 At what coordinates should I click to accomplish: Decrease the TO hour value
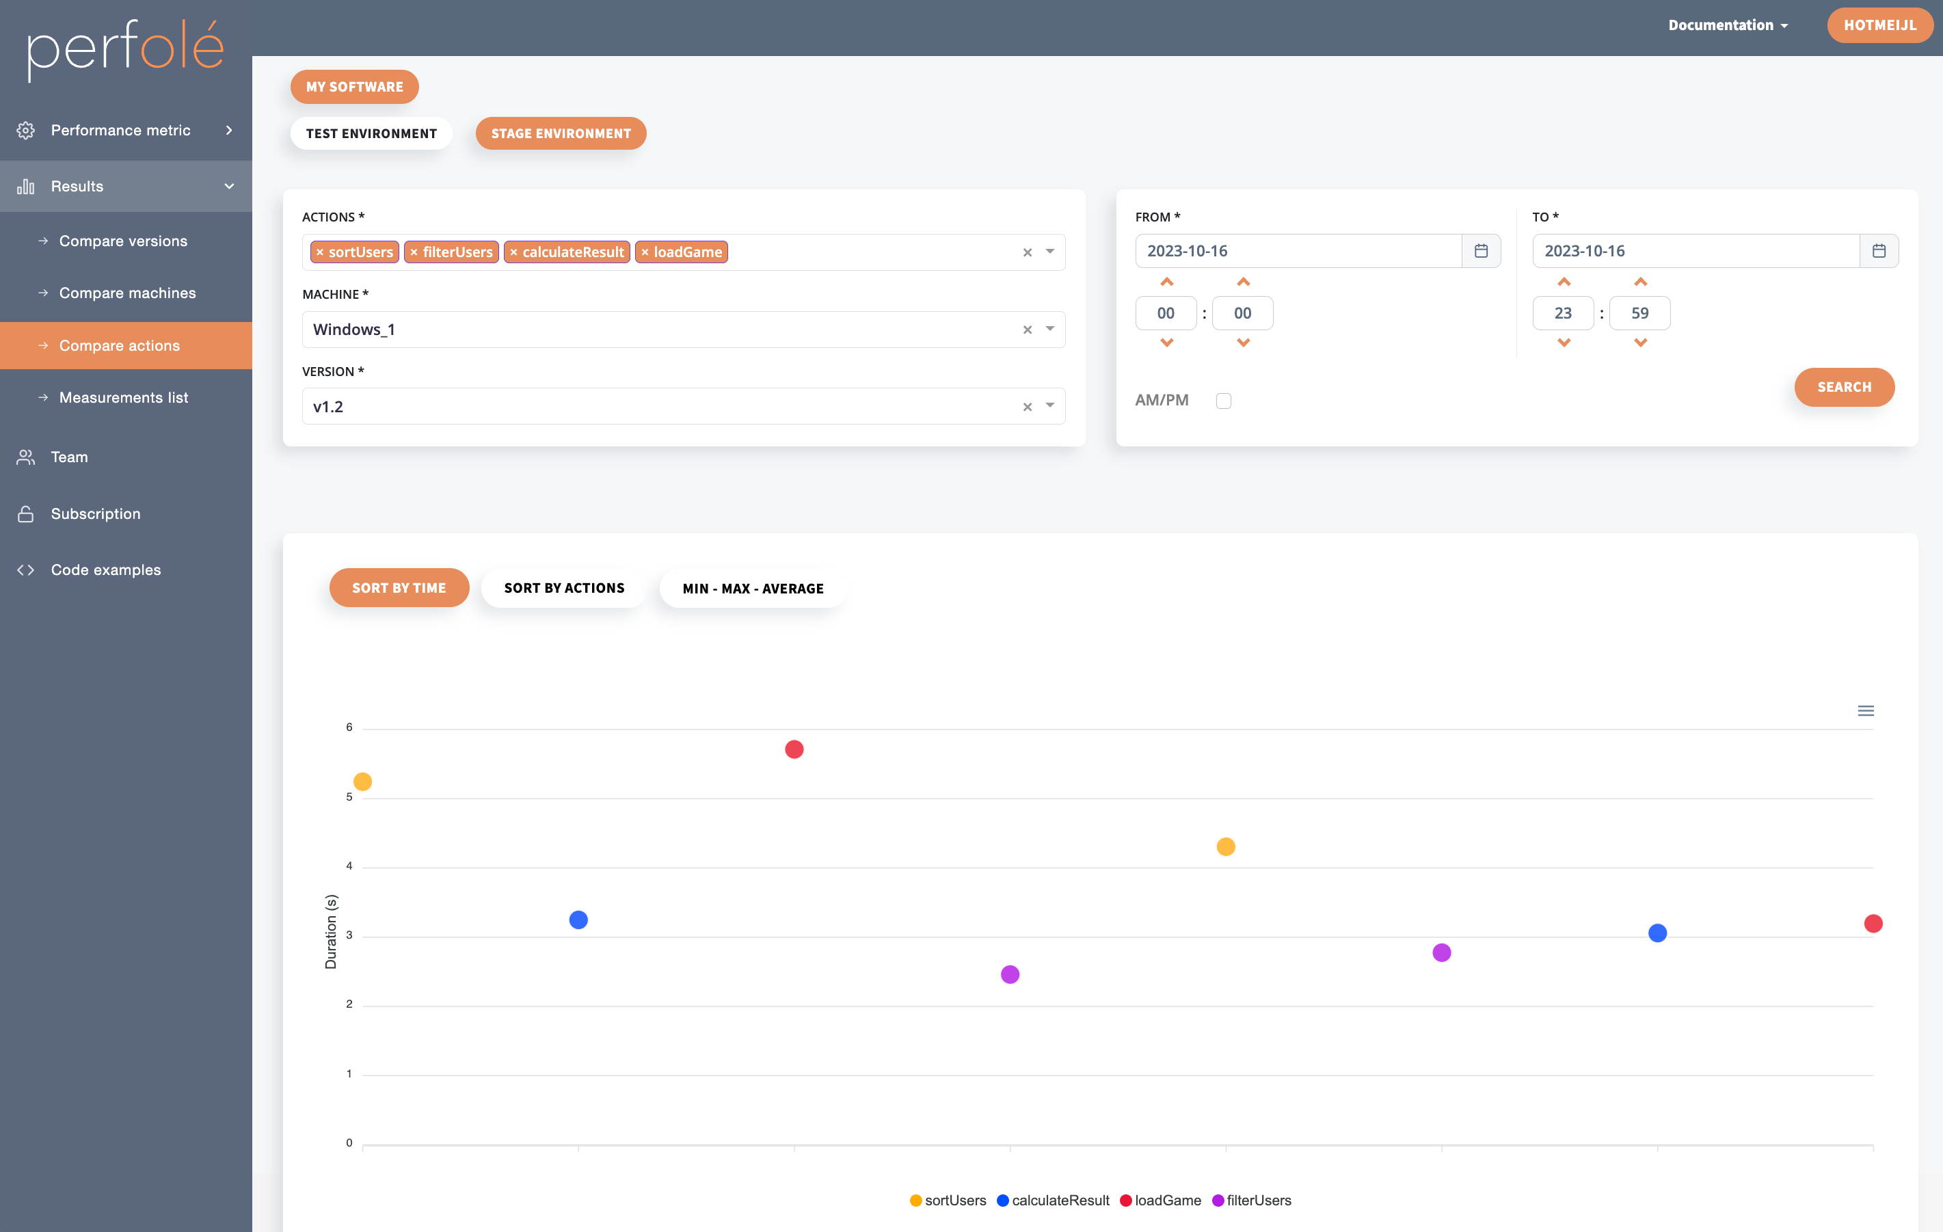pyautogui.click(x=1564, y=343)
